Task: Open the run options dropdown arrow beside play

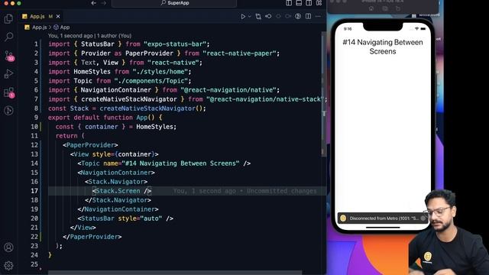Action: pos(250,17)
